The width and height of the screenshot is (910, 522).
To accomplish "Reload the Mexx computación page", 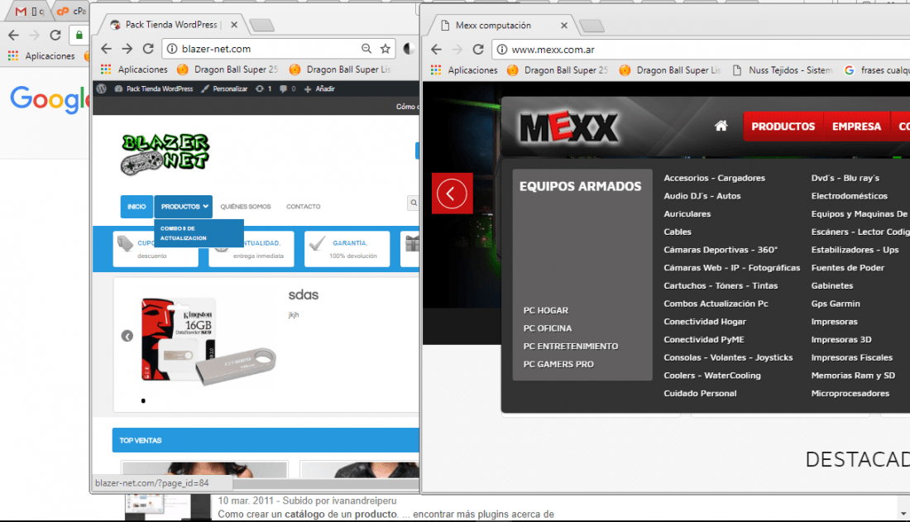I will click(478, 50).
